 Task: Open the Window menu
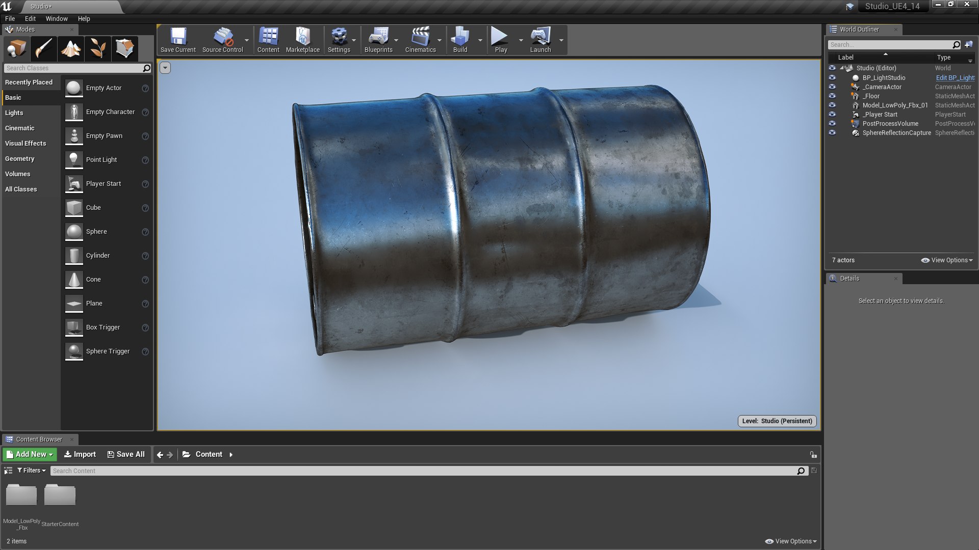pos(57,18)
